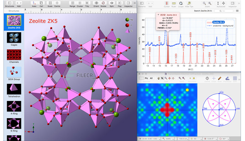
Task: Zoom out of the TED diffraction image
Action: click(x=180, y=78)
